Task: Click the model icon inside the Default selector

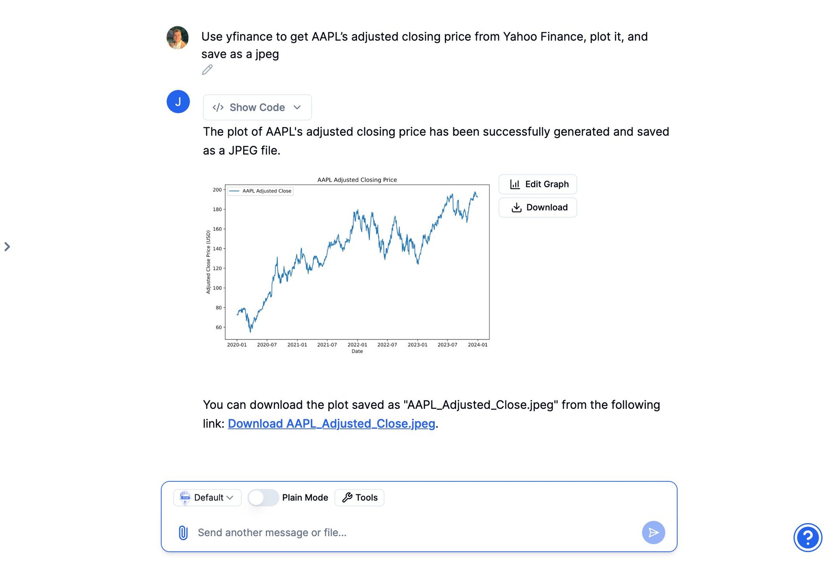Action: pos(185,498)
